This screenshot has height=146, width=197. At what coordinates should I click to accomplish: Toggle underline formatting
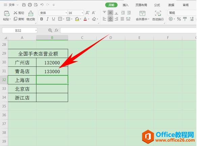(53, 19)
